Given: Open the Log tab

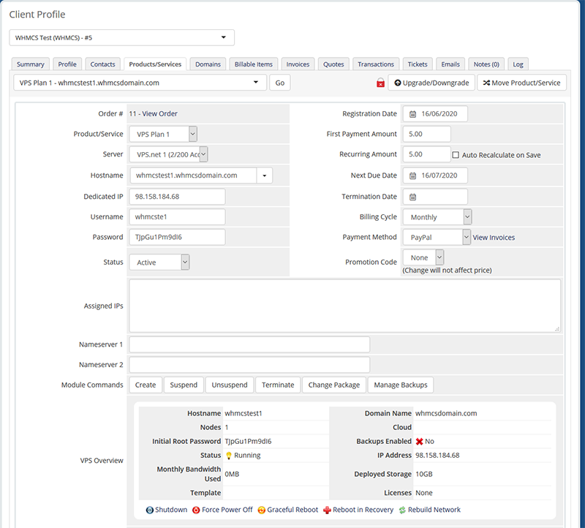Looking at the screenshot, I should (x=518, y=64).
